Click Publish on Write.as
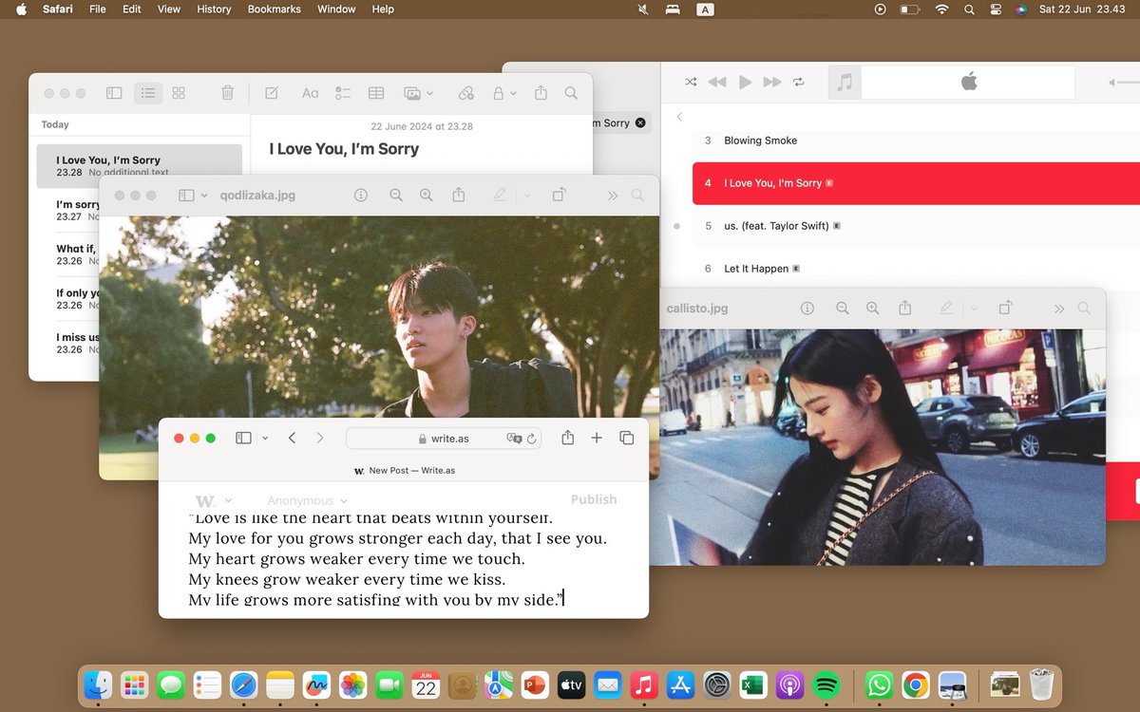 point(594,499)
